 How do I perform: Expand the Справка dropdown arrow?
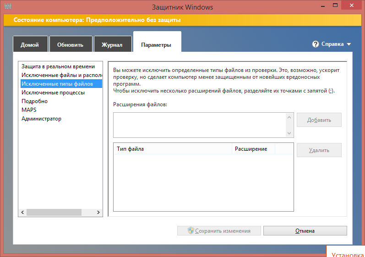point(349,44)
